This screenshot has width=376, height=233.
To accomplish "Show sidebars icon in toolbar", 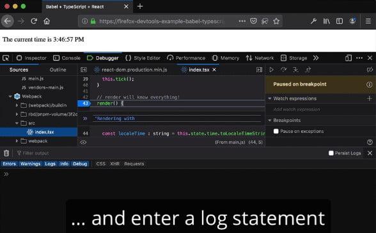I will (340, 21).
